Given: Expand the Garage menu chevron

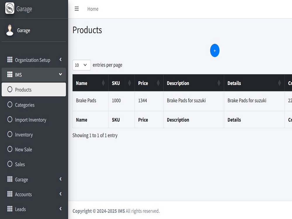Looking at the screenshot, I should tap(60, 179).
